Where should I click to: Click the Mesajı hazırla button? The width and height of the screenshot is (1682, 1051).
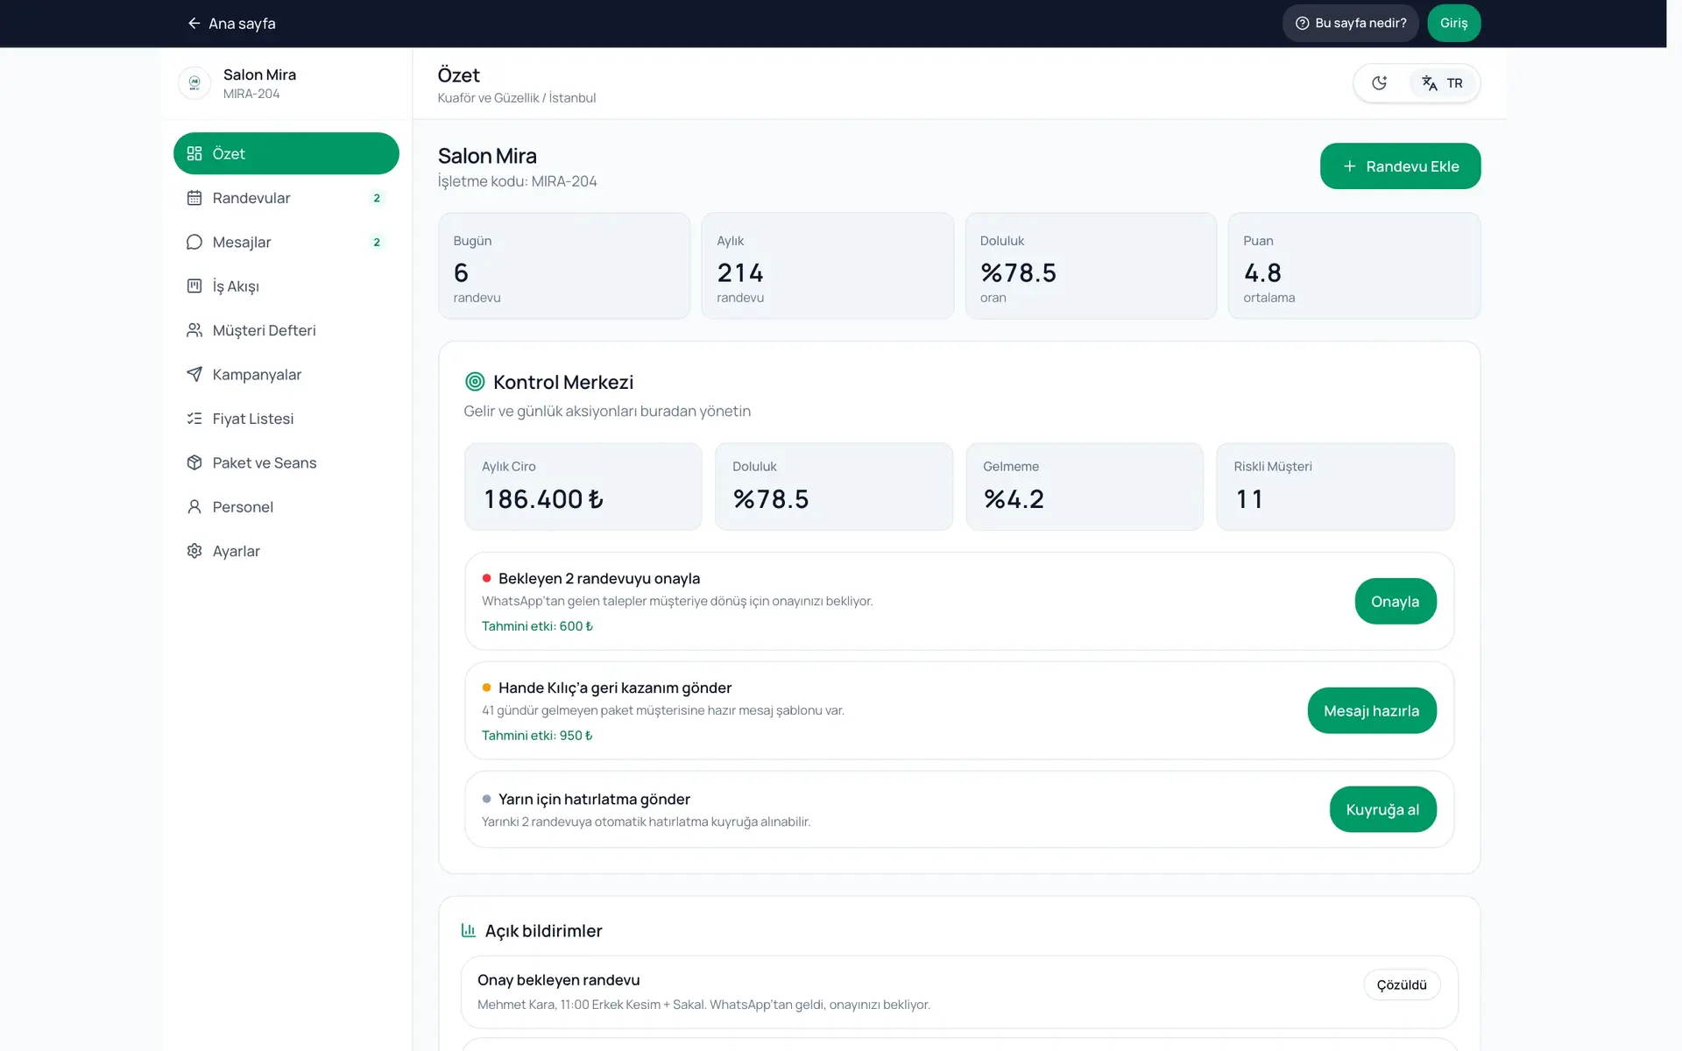pyautogui.click(x=1371, y=710)
